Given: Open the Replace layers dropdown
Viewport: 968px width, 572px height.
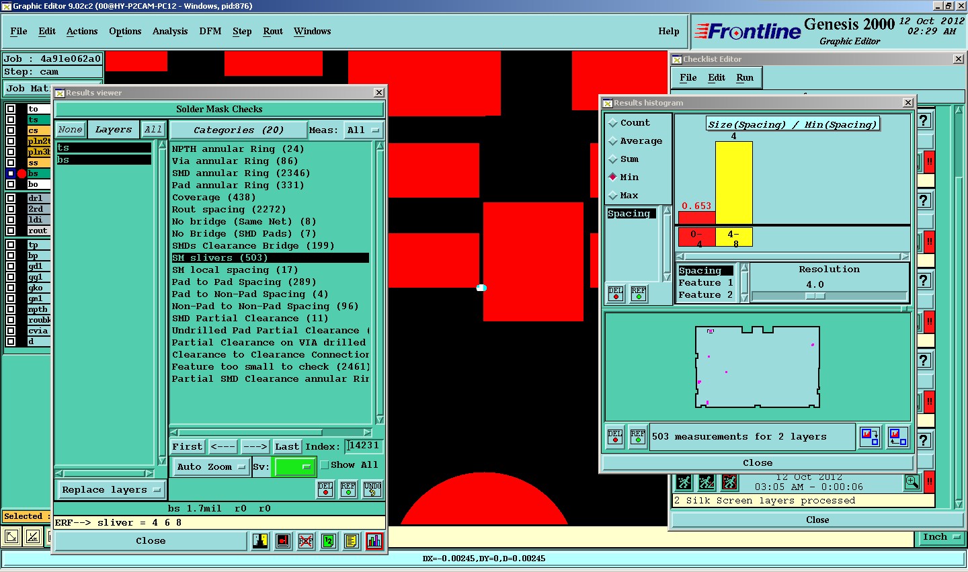Looking at the screenshot, I should tap(111, 490).
